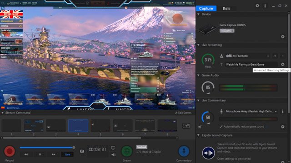Click Premium Shop in game preview
This screenshot has height=163, width=291.
pos(11,21)
